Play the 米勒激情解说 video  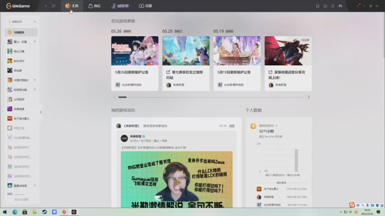(177, 182)
